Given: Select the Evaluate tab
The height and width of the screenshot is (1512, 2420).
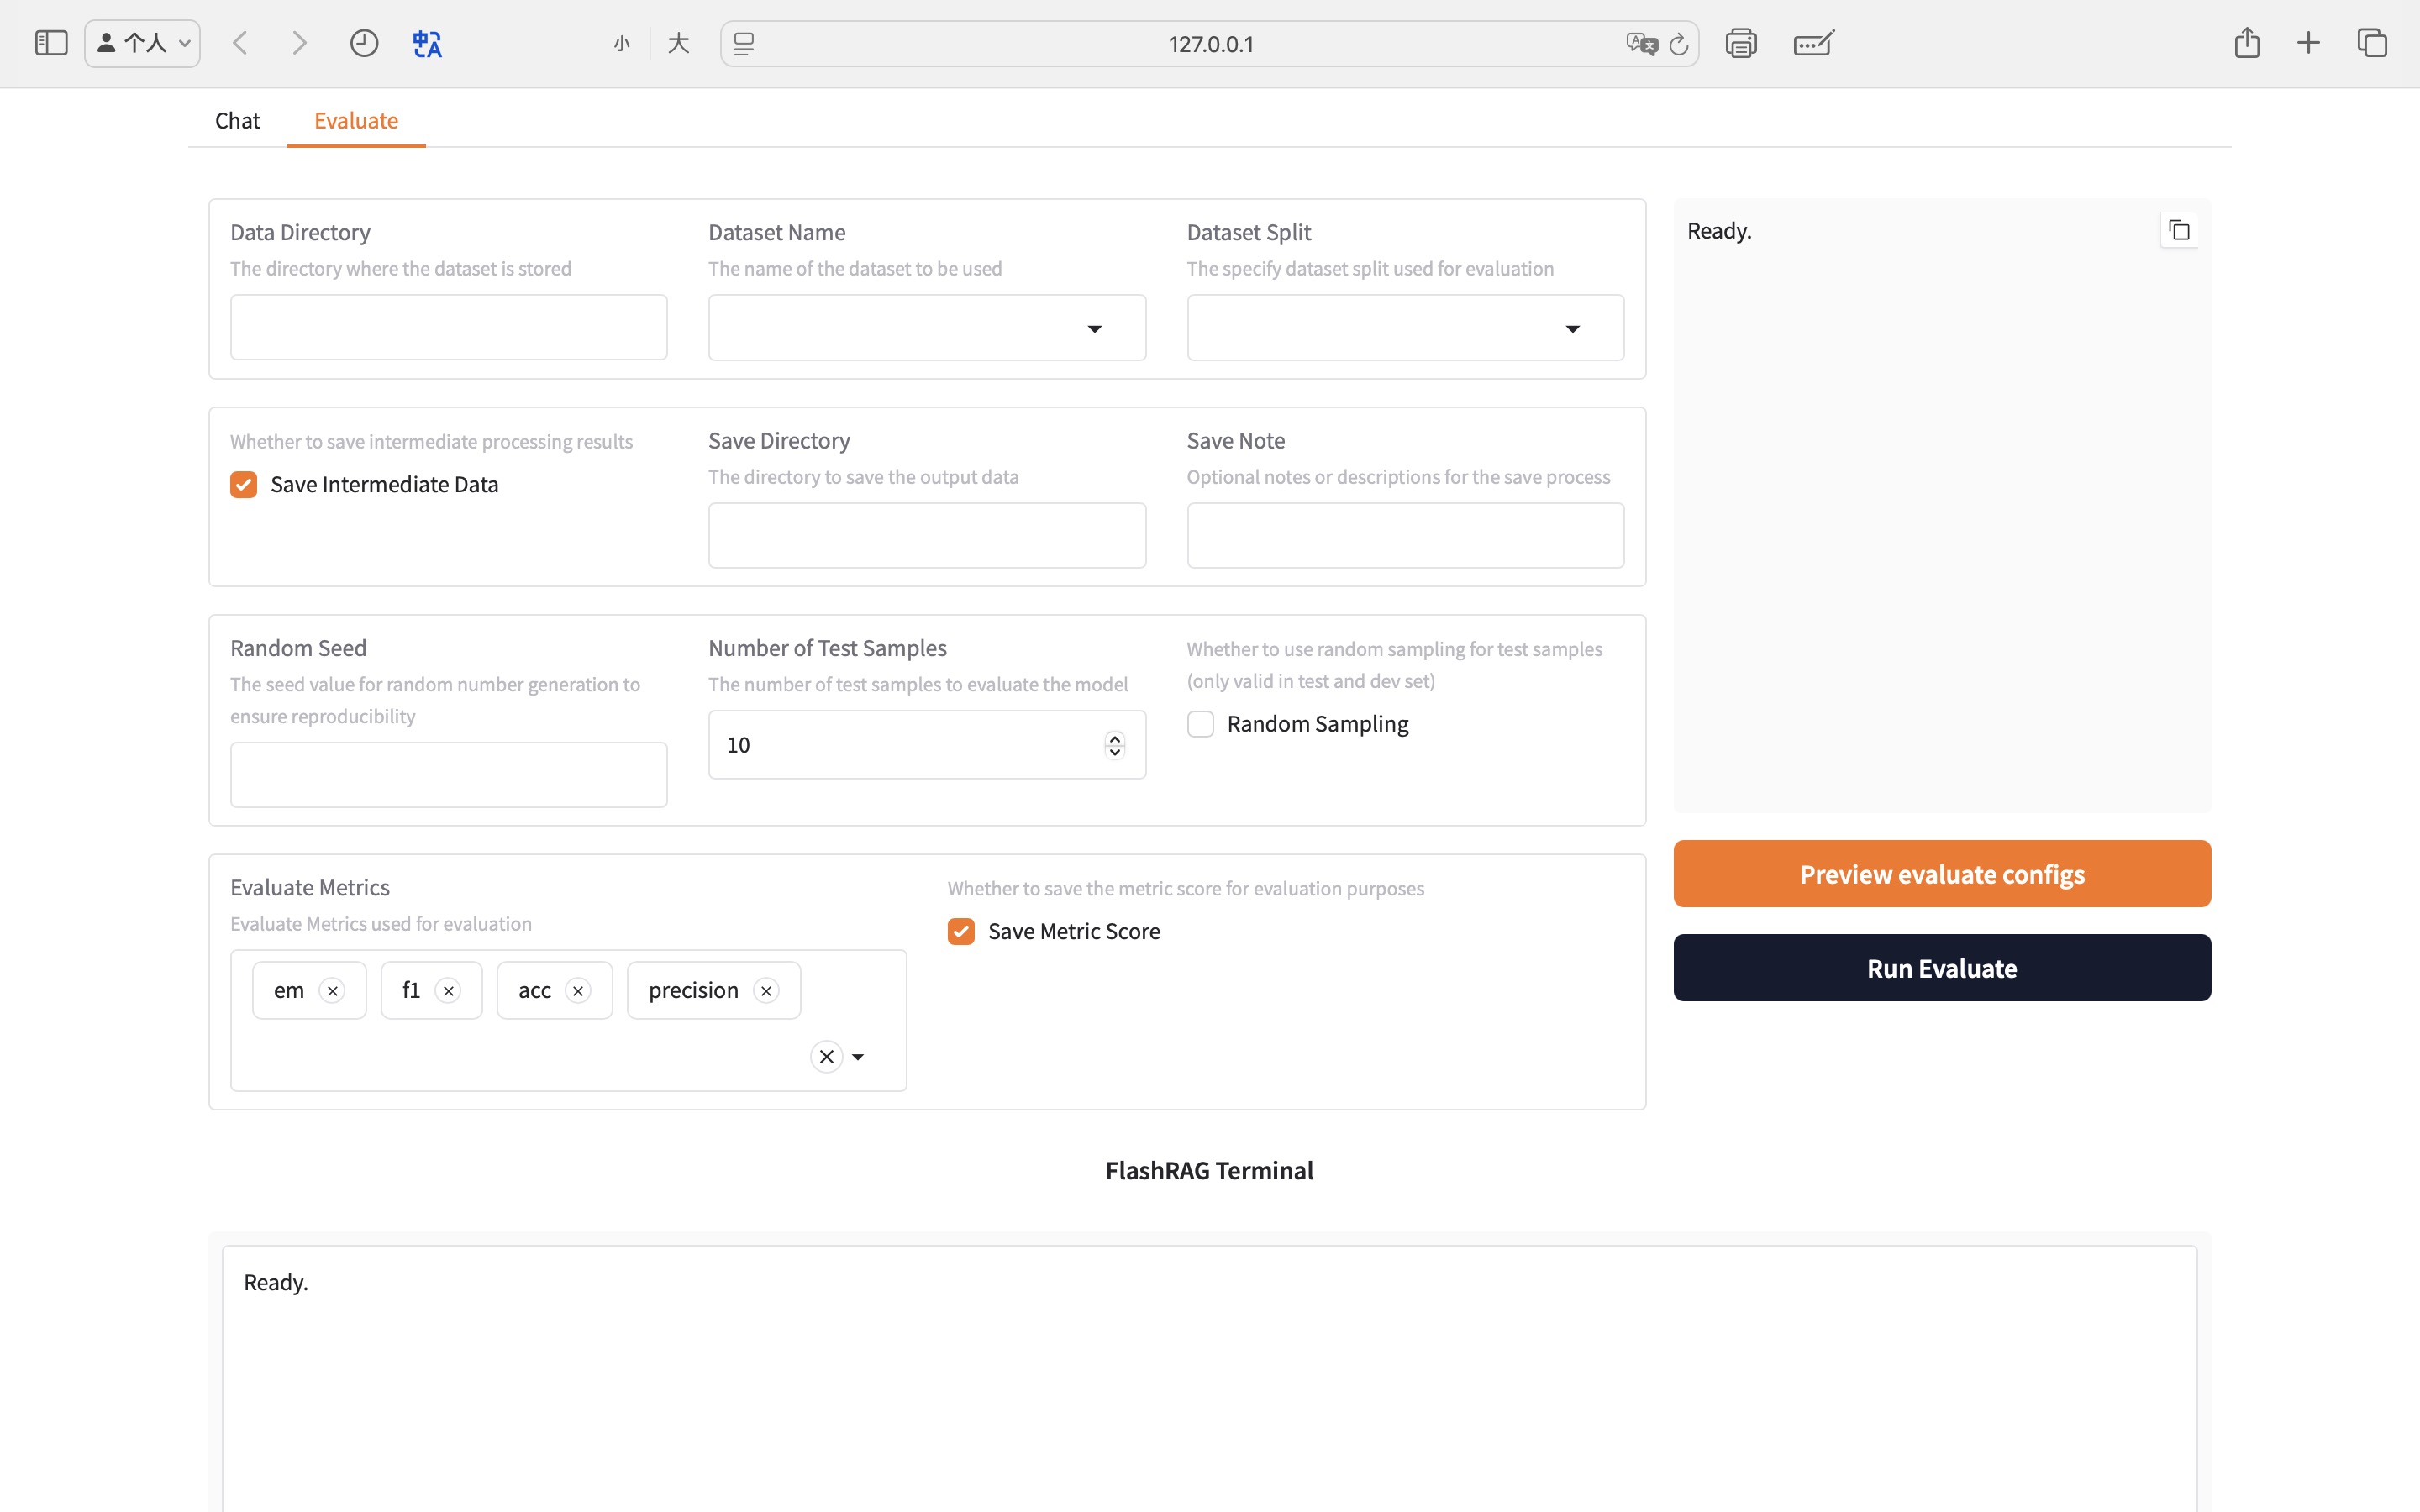Looking at the screenshot, I should click(x=356, y=121).
